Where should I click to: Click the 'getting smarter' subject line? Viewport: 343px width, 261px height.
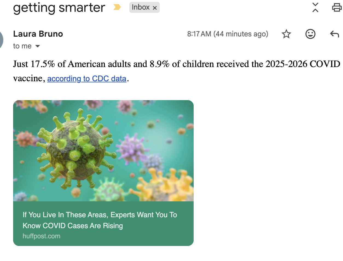[59, 8]
